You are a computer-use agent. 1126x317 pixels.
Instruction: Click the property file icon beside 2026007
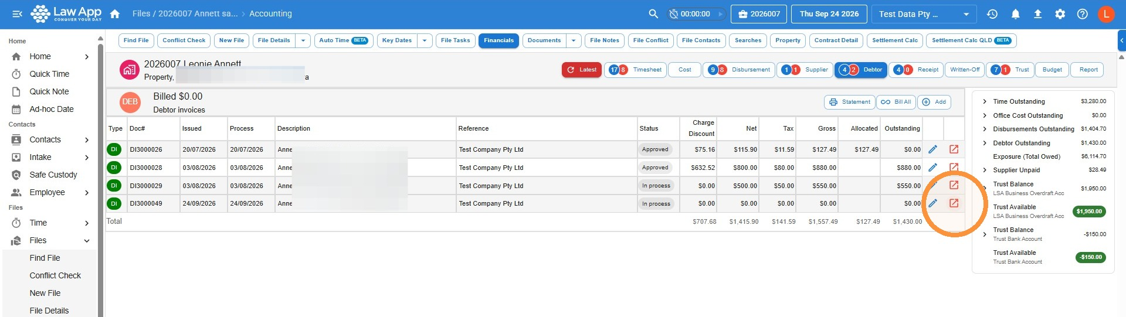click(129, 70)
